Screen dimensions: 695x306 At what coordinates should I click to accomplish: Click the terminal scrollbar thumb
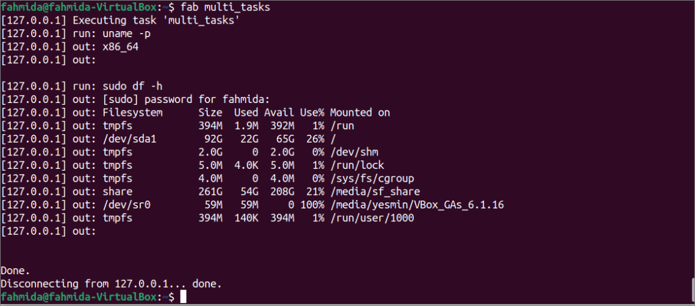coord(692,291)
